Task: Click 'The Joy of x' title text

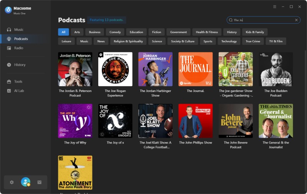Action: point(116,142)
